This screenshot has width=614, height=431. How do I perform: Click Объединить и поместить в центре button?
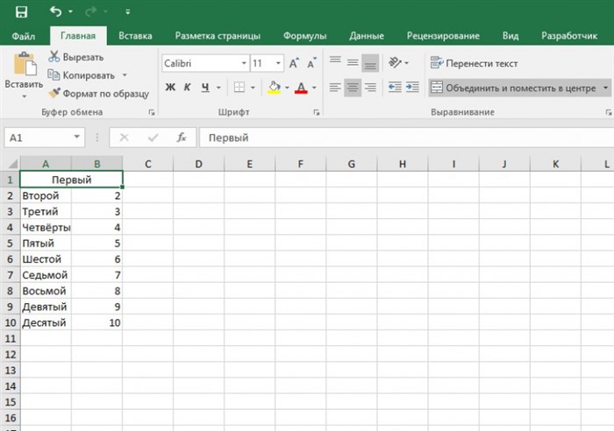click(x=514, y=88)
